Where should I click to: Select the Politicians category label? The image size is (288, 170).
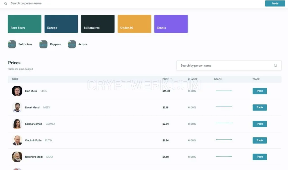click(x=25, y=44)
